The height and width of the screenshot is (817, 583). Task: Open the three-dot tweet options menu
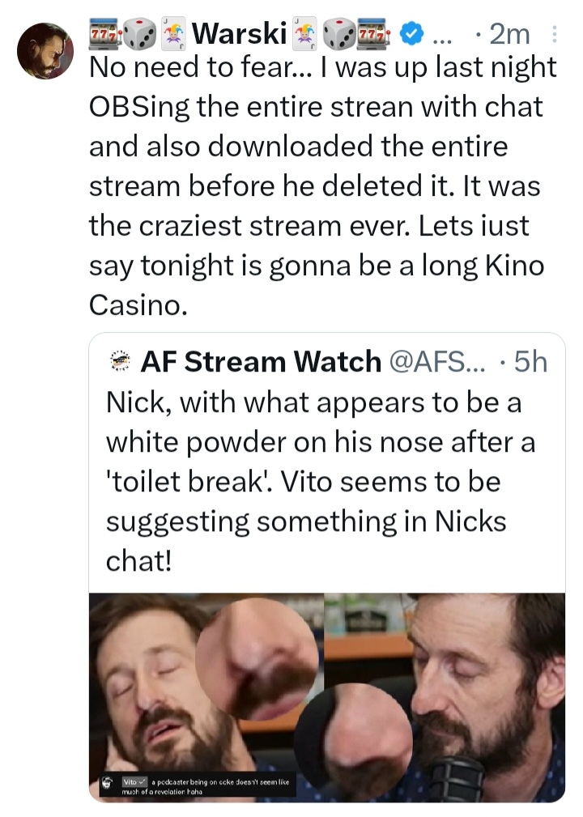pos(555,34)
